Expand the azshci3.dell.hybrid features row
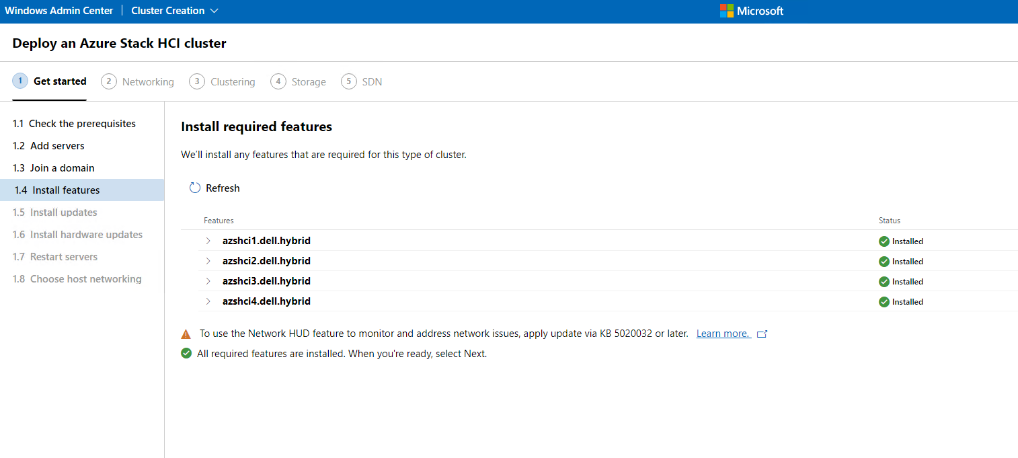1018x458 pixels. [x=208, y=281]
